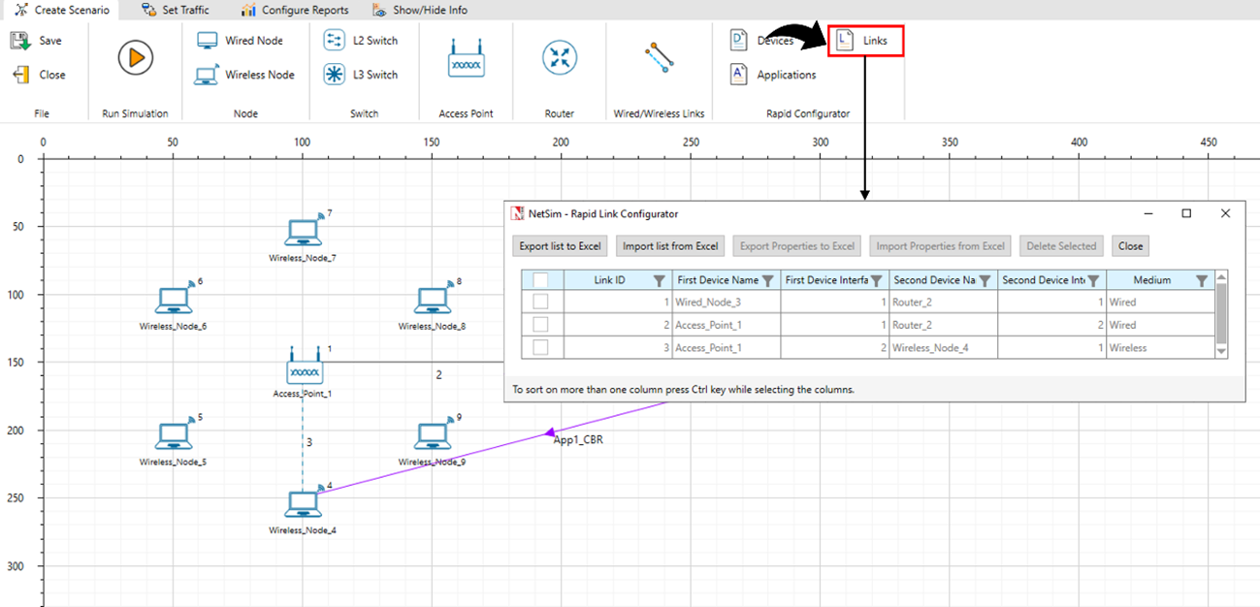Click the Delete Selected button
Screen dimensions: 1260x607
point(1062,246)
